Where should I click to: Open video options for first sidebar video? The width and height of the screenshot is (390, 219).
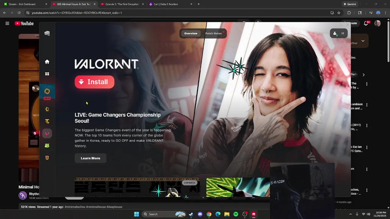point(367,84)
